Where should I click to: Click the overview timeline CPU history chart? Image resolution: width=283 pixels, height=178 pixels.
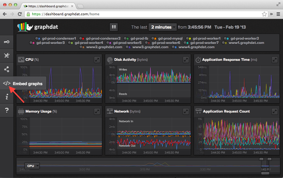[148, 166]
